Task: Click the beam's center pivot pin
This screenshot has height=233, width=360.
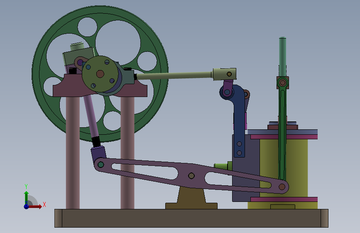Action: [191, 176]
